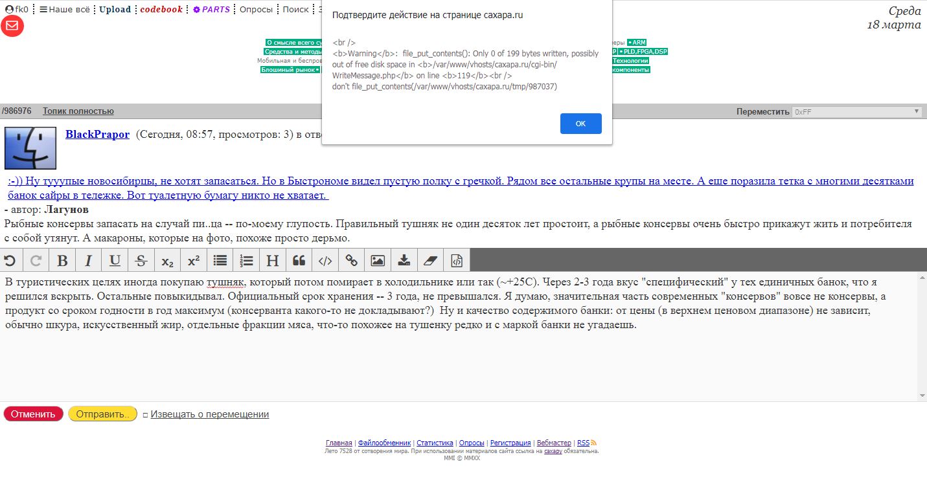
Task: Toggle italic formatting in the editor
Action: click(89, 260)
